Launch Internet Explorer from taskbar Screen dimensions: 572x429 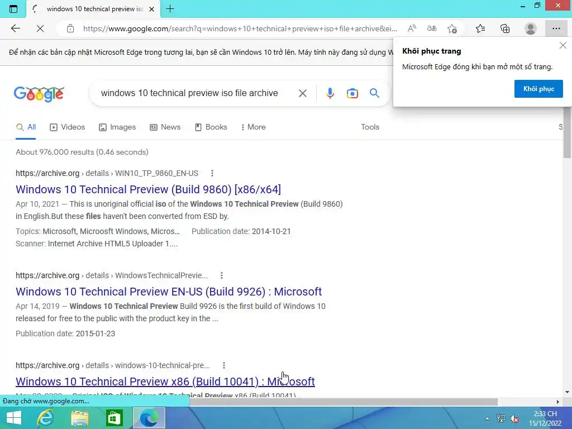click(x=46, y=418)
